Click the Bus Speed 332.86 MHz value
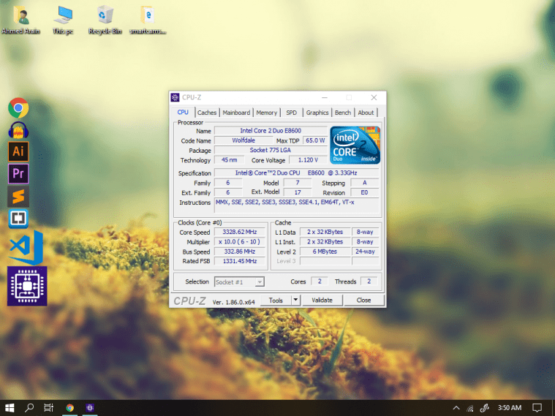This screenshot has height=416, width=555. (x=240, y=252)
